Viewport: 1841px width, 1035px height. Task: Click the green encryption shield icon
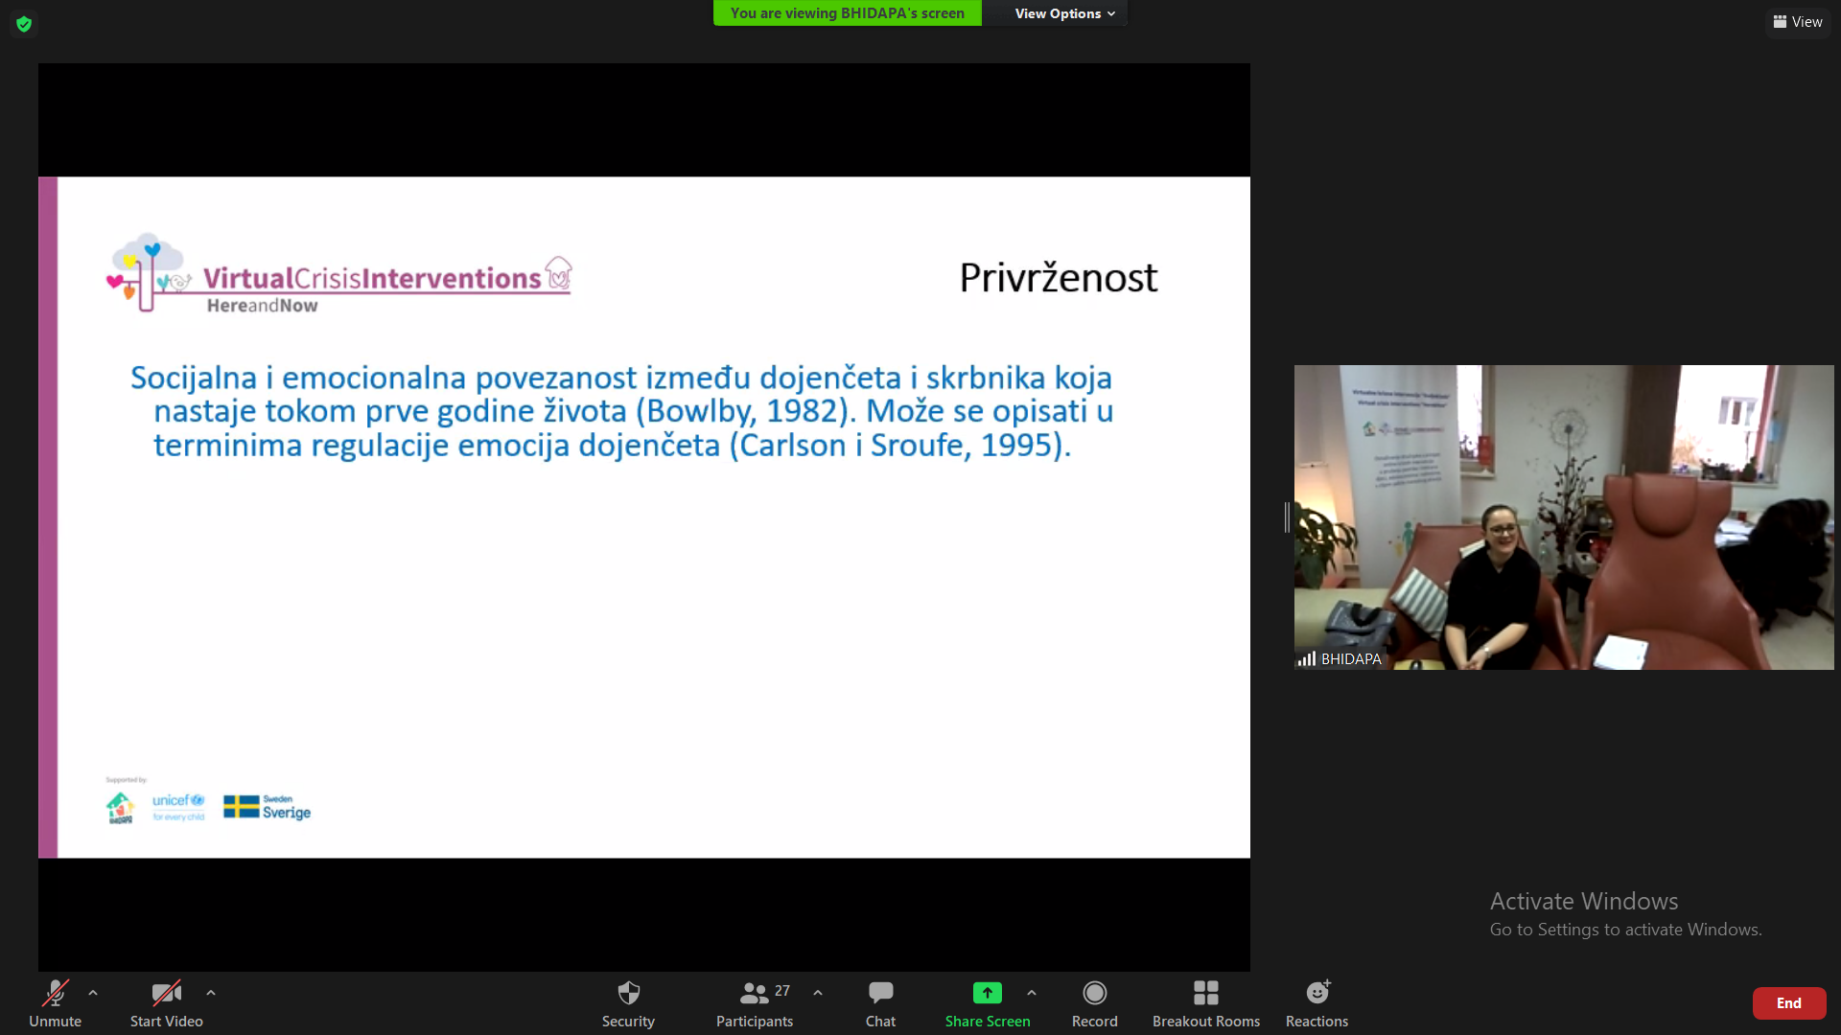[x=24, y=24]
